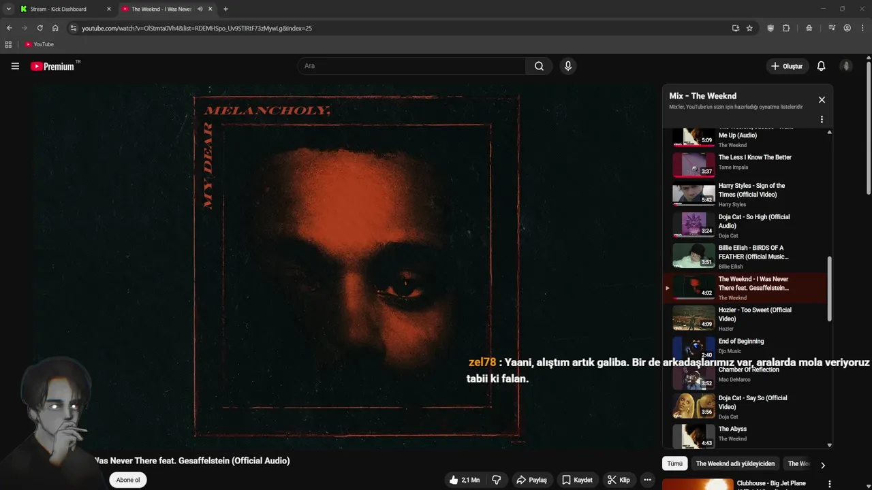Go back in browser history

(9, 28)
